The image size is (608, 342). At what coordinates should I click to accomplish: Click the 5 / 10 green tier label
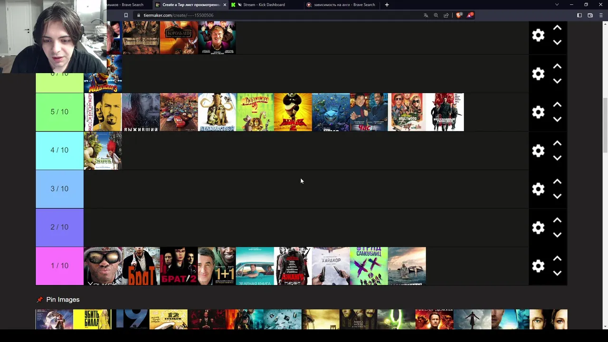click(59, 112)
